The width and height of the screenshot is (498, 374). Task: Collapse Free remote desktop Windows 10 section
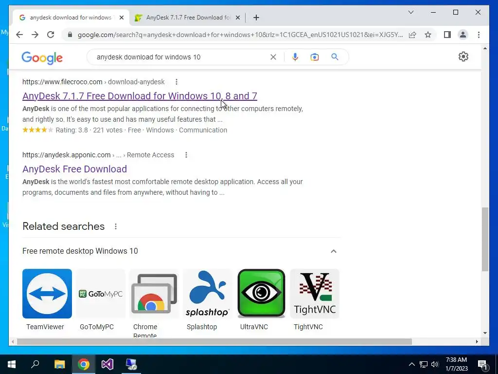334,251
